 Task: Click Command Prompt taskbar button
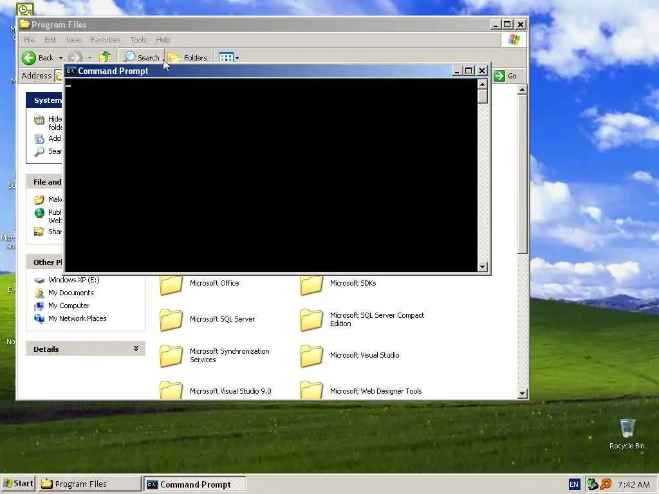(x=194, y=484)
